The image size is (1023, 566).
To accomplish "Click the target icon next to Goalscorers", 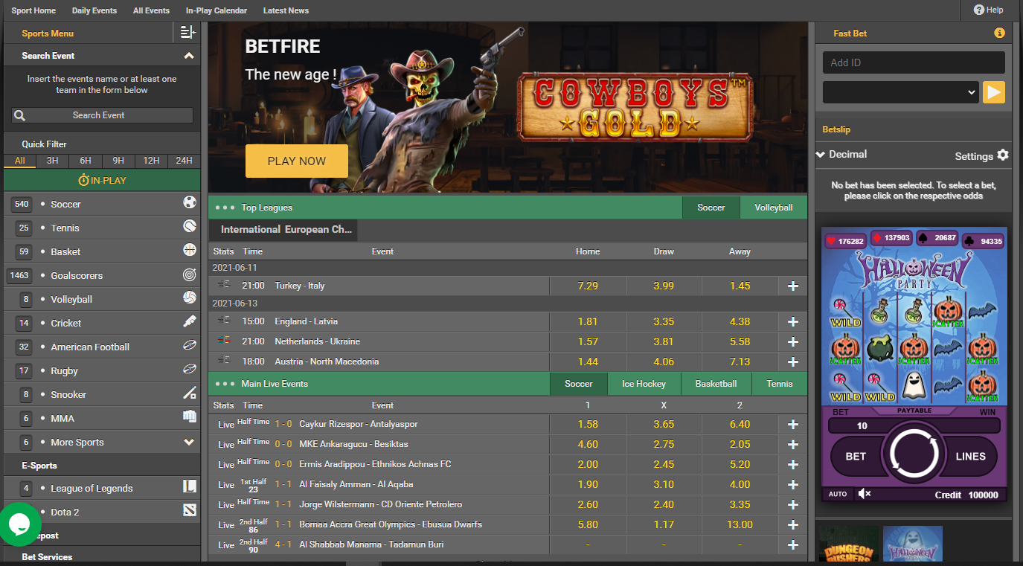I will click(190, 274).
